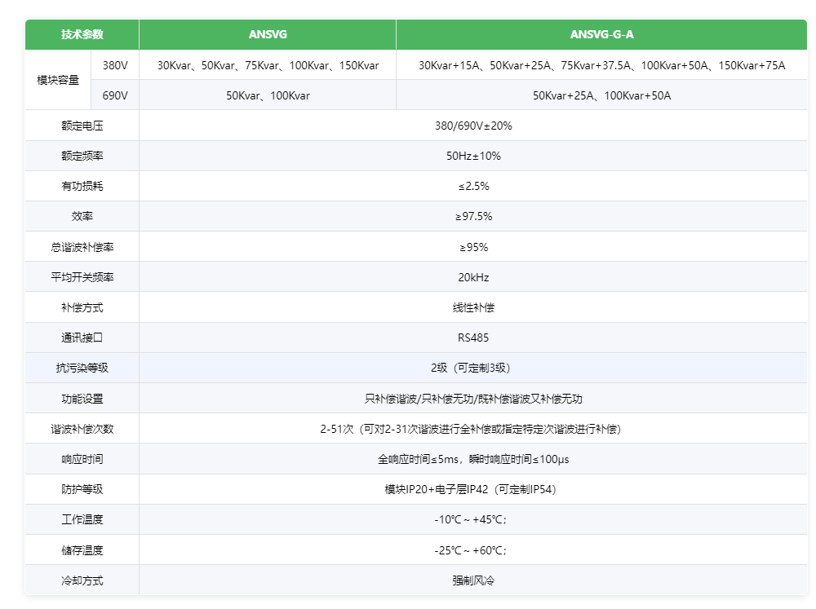Screen dimensions: 816x609
Task: Select the 2级（可定制3级）value
Action: [x=471, y=368]
